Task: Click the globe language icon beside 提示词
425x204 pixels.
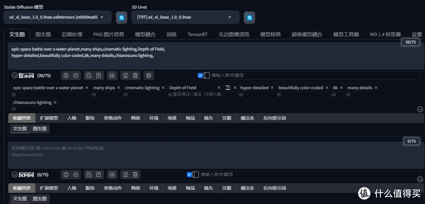Action: pyautogui.click(x=66, y=76)
